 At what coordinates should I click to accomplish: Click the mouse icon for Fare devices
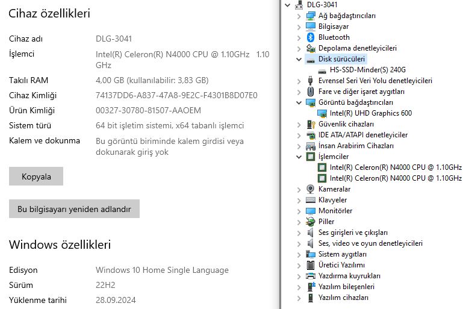click(x=311, y=92)
